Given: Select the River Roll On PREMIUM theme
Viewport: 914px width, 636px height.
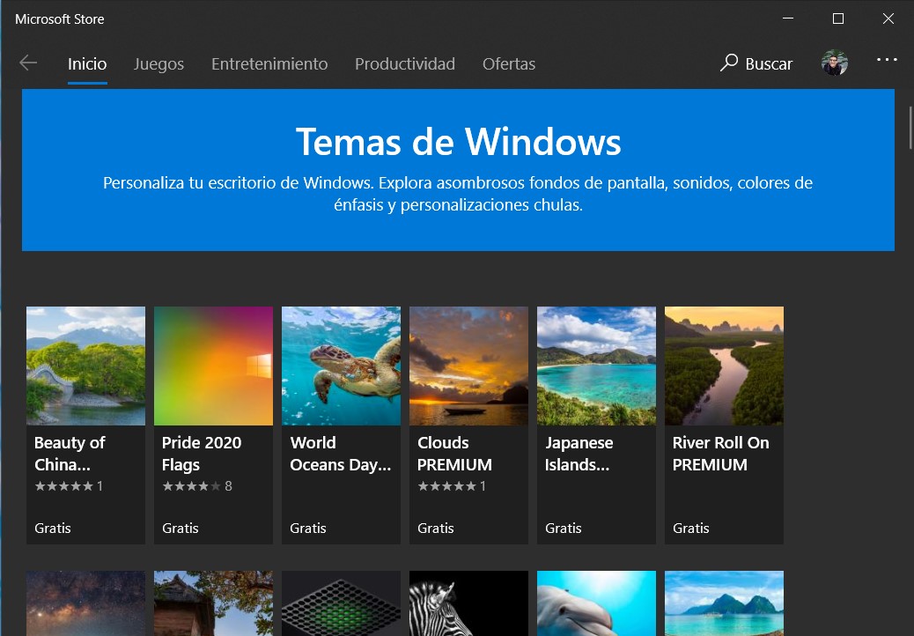Looking at the screenshot, I should (x=724, y=366).
